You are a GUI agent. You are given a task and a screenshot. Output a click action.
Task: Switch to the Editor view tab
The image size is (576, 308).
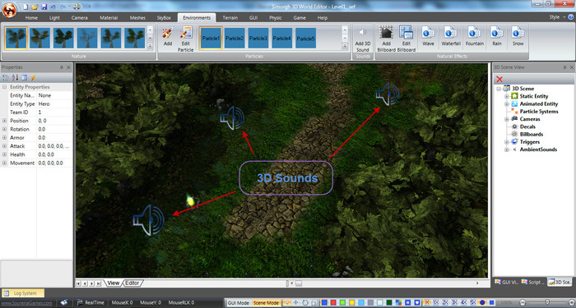pyautogui.click(x=132, y=283)
